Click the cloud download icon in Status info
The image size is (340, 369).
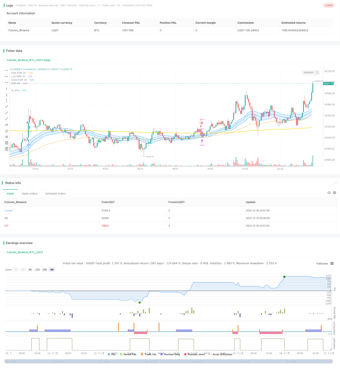click(329, 193)
